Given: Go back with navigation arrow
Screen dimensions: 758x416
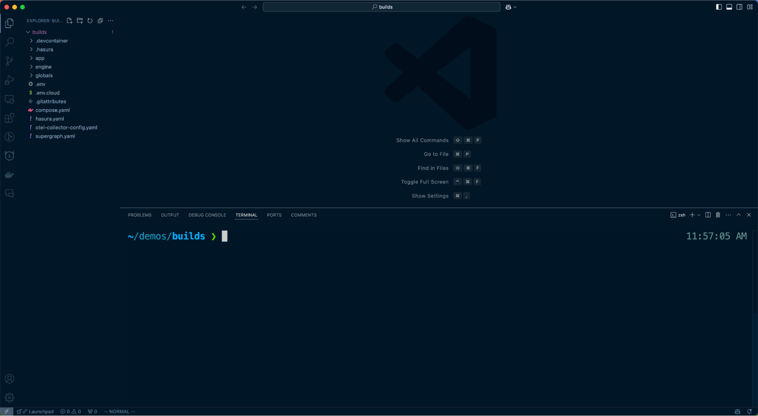Looking at the screenshot, I should pos(244,7).
